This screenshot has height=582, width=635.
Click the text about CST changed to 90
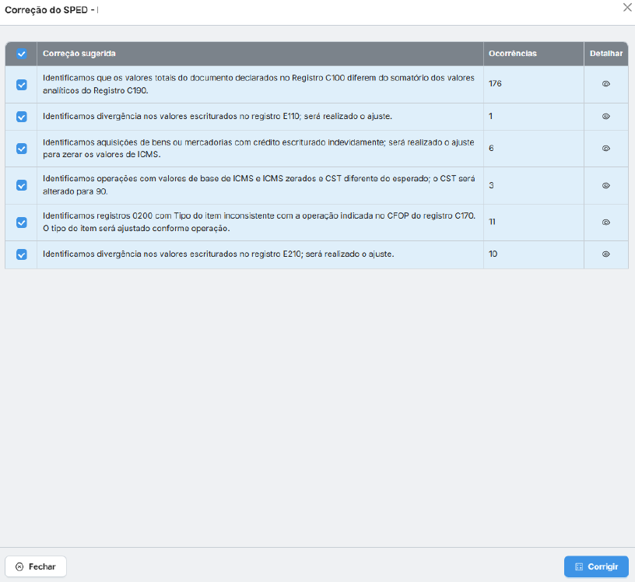[259, 185]
